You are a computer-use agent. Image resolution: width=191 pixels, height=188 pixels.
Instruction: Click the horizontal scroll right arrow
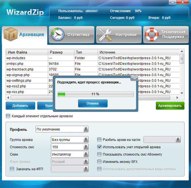(177, 97)
